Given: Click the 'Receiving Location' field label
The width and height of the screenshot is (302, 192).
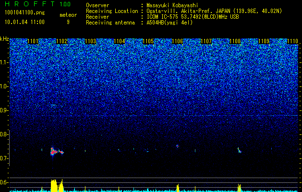Looking at the screenshot, I should click(112, 11).
